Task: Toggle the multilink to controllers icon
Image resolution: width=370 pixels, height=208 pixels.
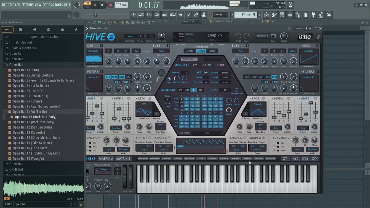Action: point(196,15)
